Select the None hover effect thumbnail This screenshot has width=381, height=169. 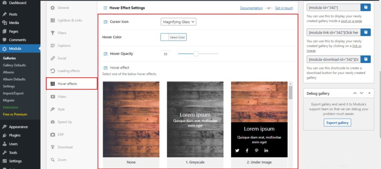click(x=131, y=119)
